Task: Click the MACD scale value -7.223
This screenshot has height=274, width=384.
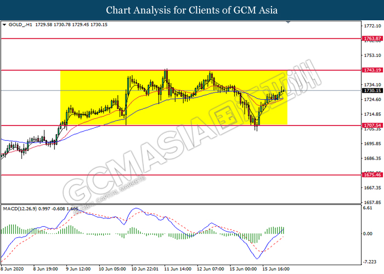Action: coord(370,262)
